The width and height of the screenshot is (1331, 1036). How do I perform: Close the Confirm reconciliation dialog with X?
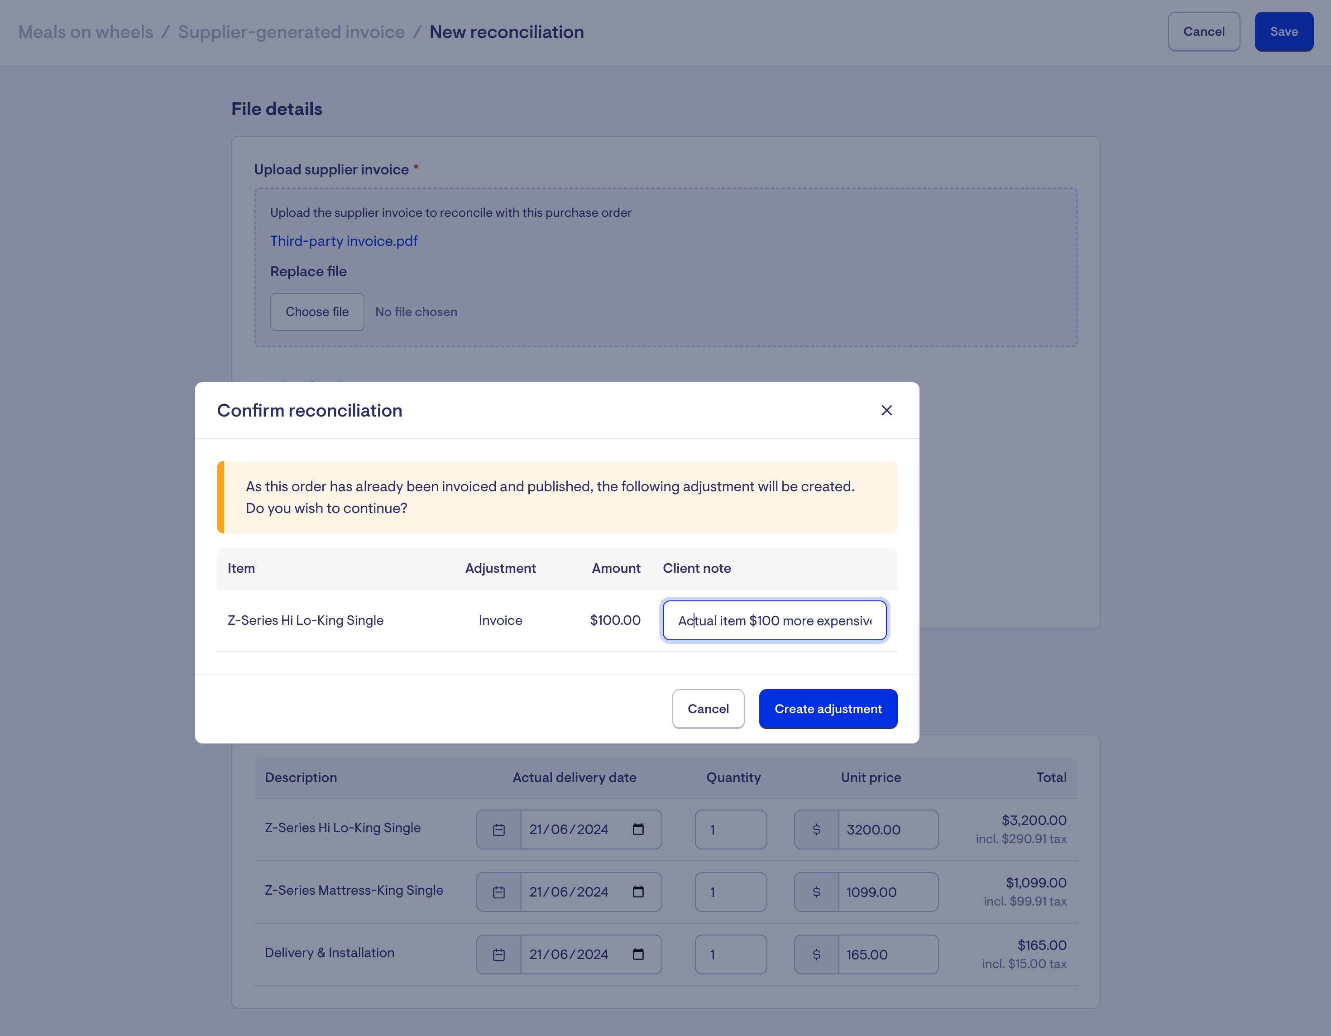pyautogui.click(x=886, y=410)
